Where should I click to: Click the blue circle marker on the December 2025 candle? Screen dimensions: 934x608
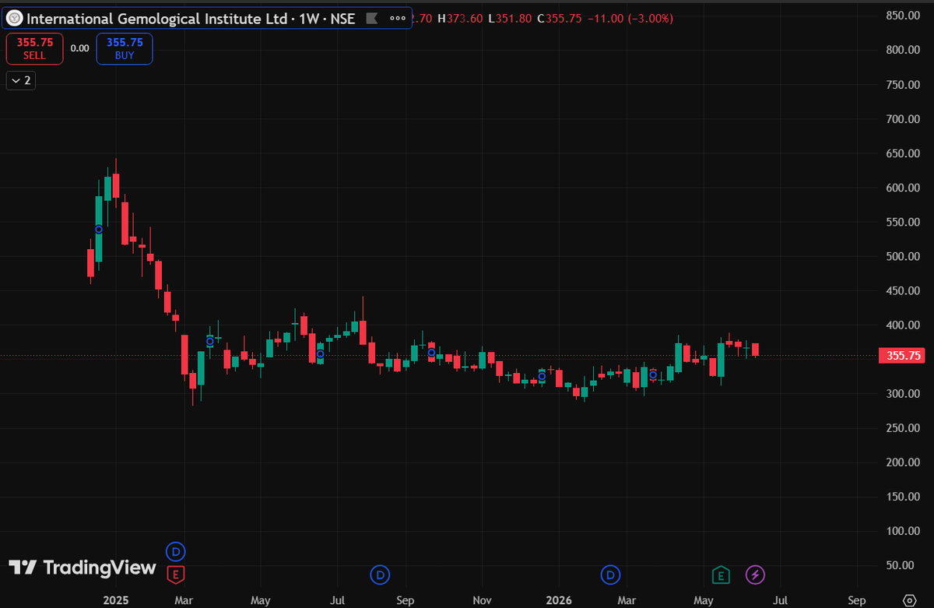pyautogui.click(x=542, y=377)
